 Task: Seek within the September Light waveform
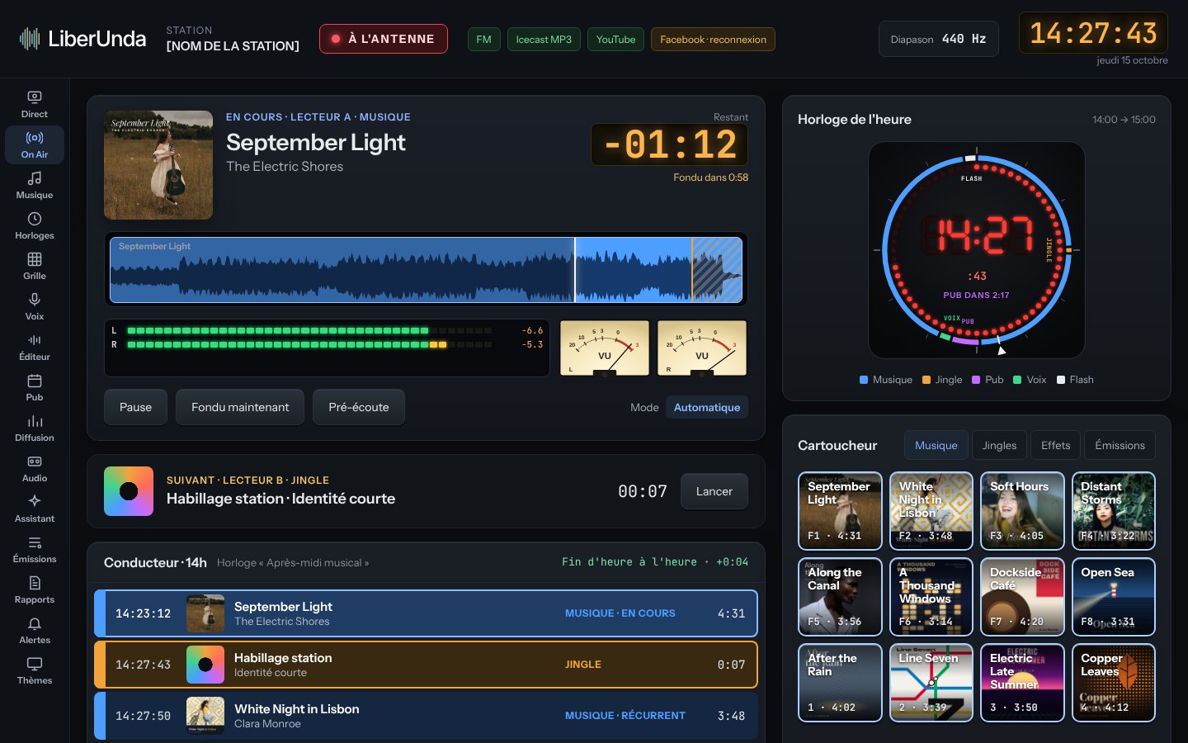[x=427, y=270]
